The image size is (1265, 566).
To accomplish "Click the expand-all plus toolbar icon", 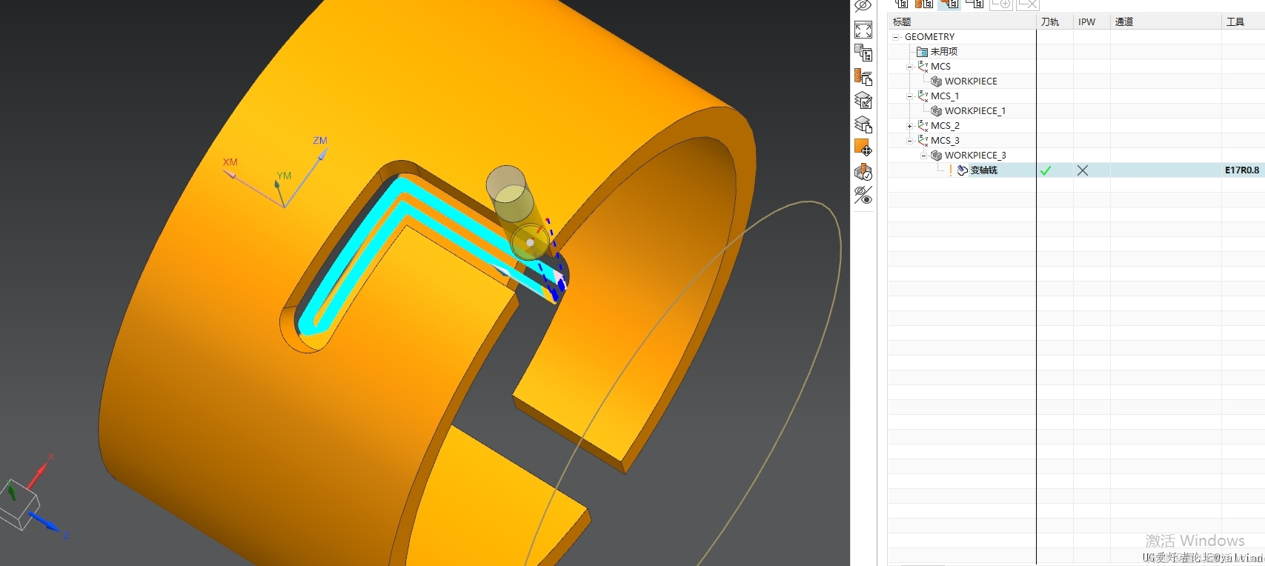I will click(x=1001, y=4).
